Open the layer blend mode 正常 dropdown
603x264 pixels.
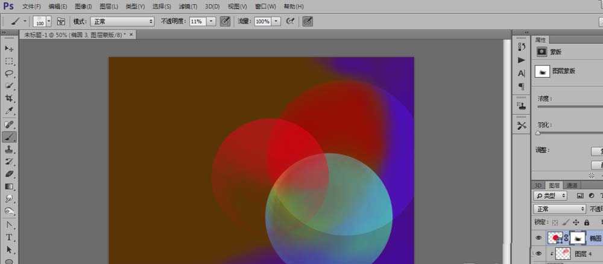[x=560, y=209]
